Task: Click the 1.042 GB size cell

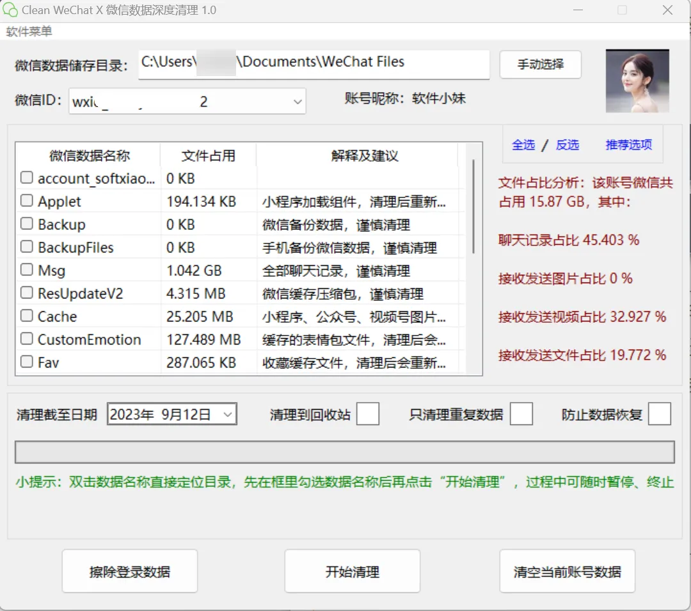Action: coord(194,270)
